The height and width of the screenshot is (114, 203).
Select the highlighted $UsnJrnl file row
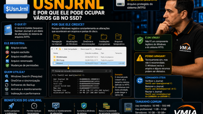pyautogui.click(x=89, y=63)
